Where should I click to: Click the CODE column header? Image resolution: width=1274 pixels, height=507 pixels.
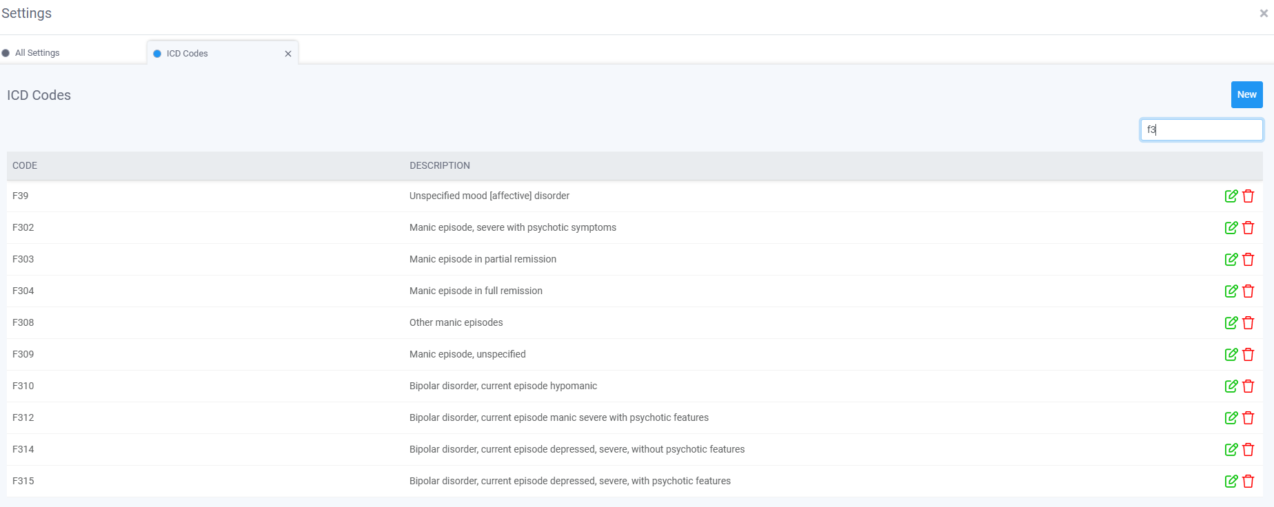(x=25, y=166)
